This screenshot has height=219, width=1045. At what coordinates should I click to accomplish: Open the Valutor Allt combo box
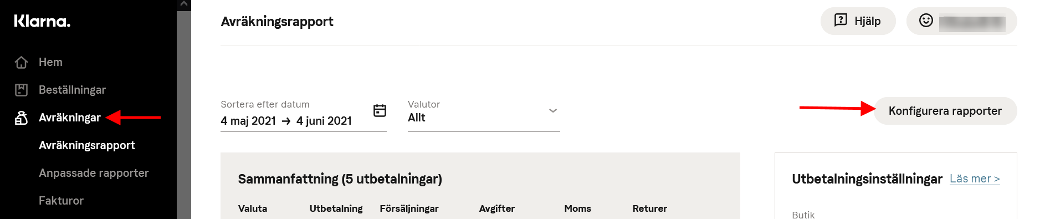pyautogui.click(x=484, y=115)
